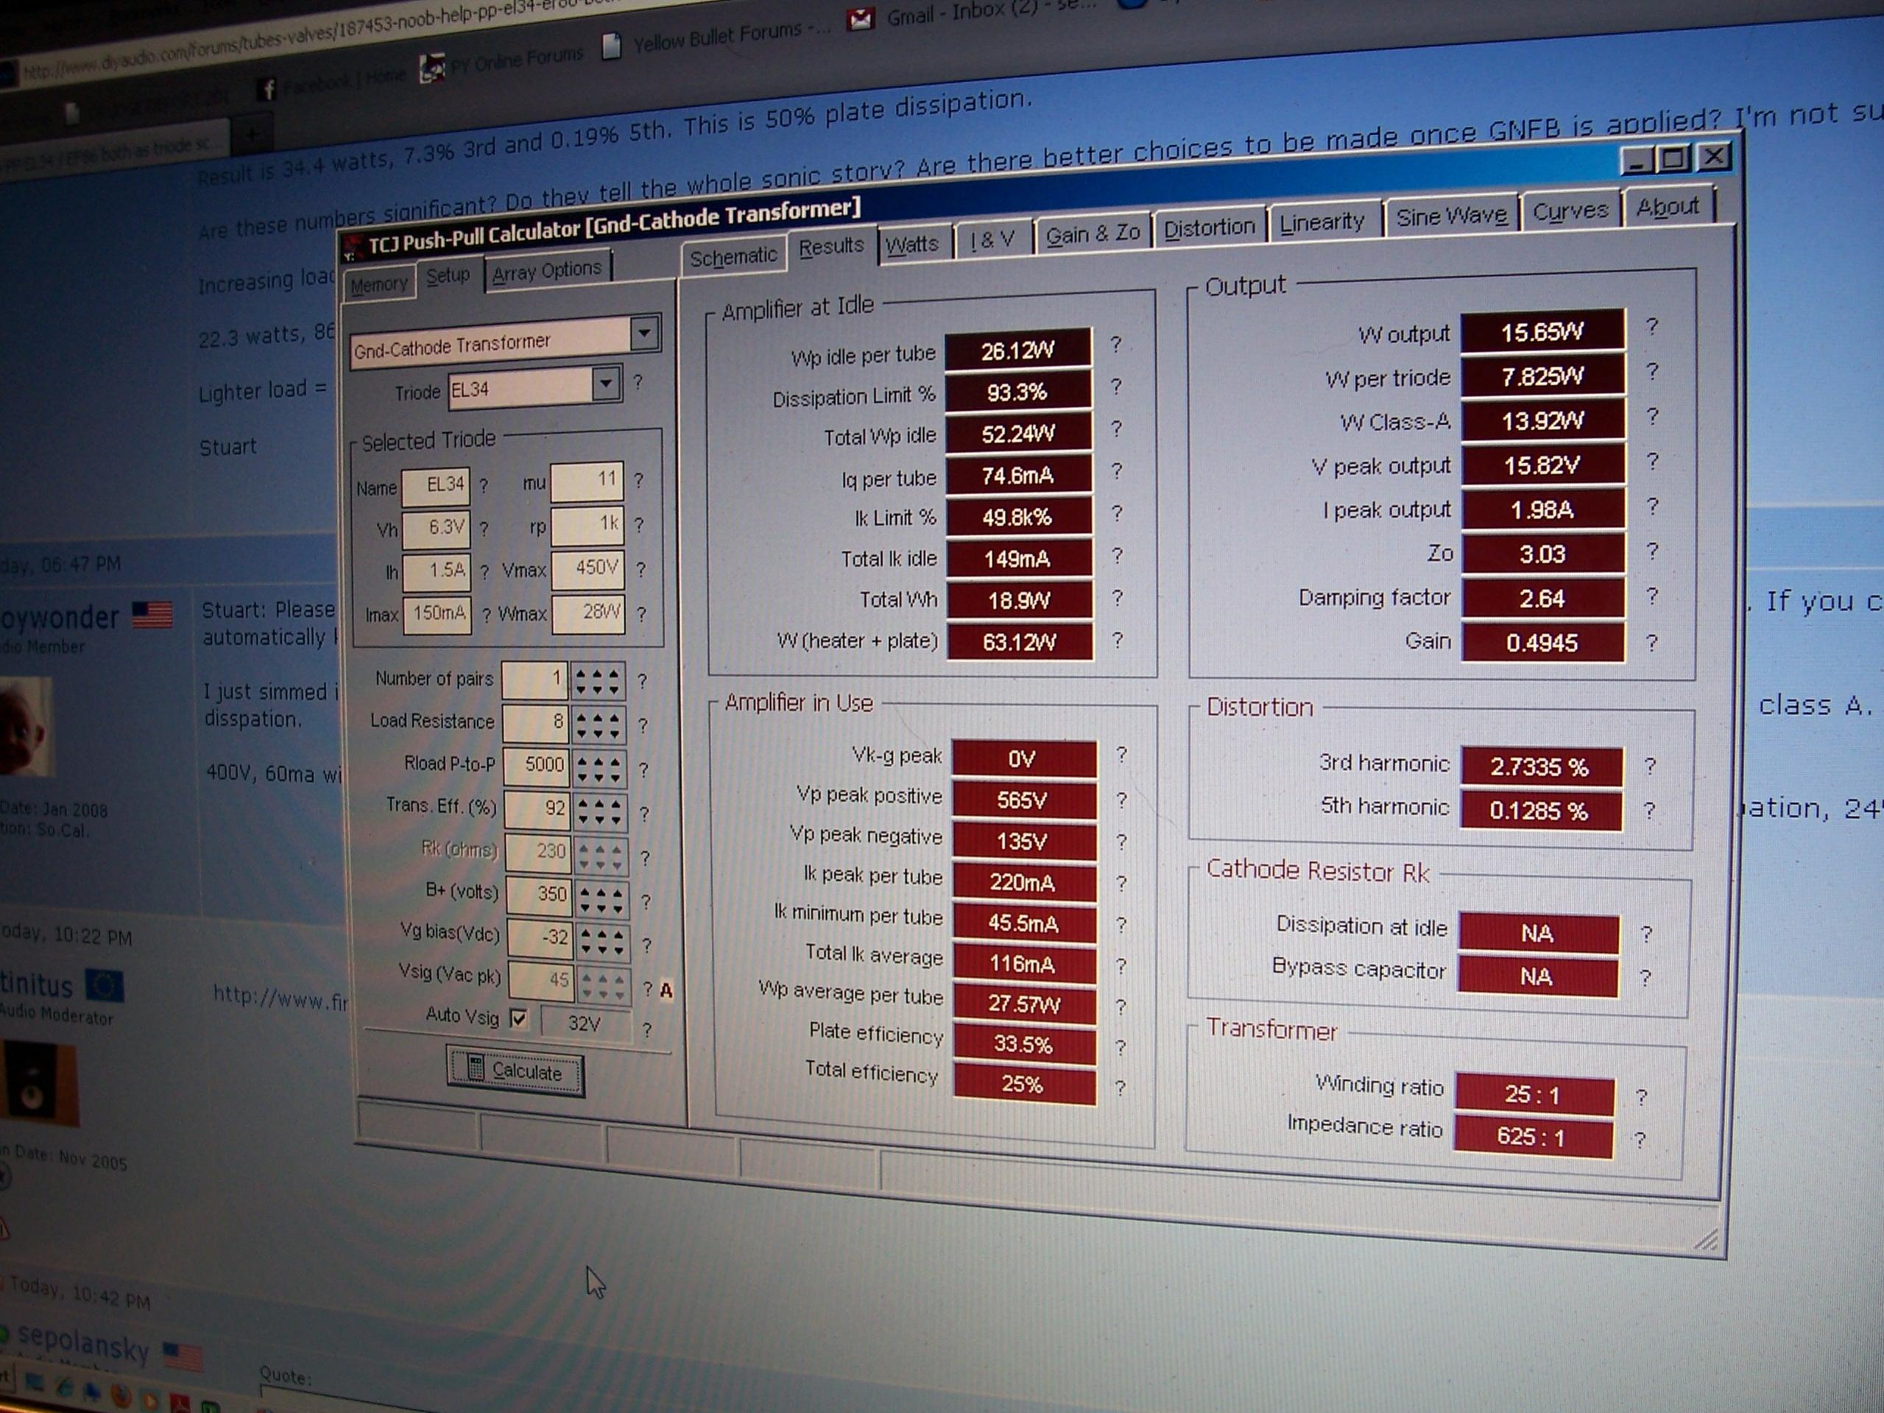Viewport: 1884px width, 1413px height.
Task: Click the help question mark for 5th harmonic
Action: click(x=1649, y=810)
